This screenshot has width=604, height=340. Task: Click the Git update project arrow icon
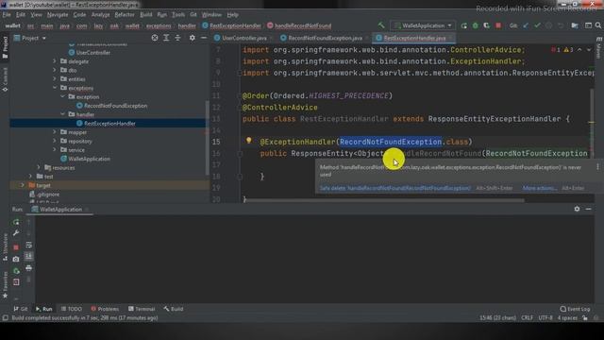click(526, 25)
